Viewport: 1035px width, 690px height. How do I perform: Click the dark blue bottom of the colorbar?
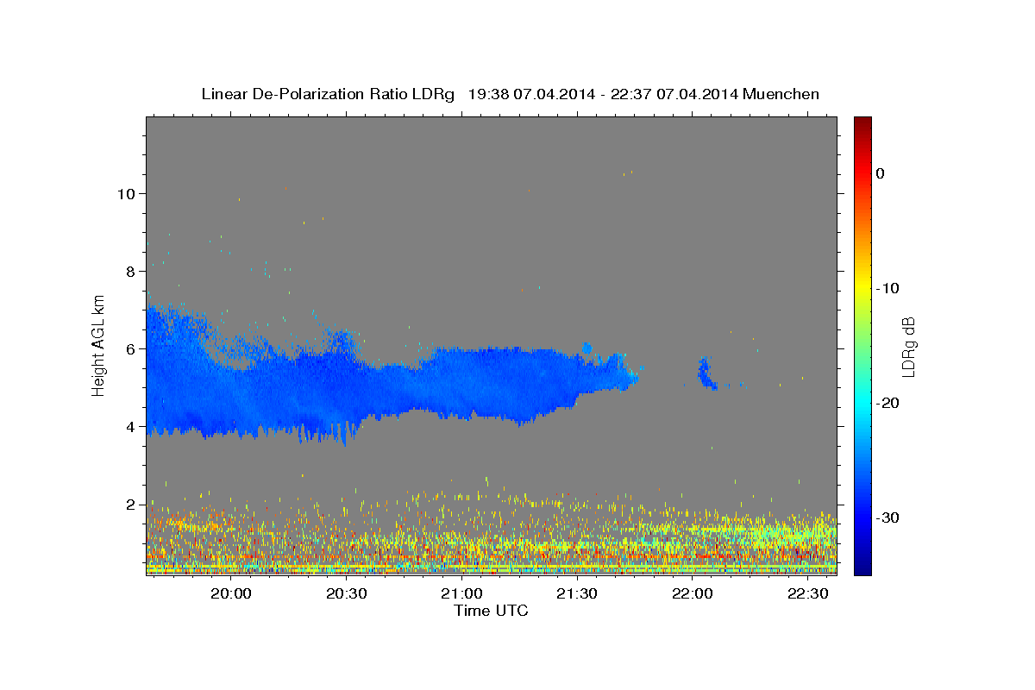point(862,565)
